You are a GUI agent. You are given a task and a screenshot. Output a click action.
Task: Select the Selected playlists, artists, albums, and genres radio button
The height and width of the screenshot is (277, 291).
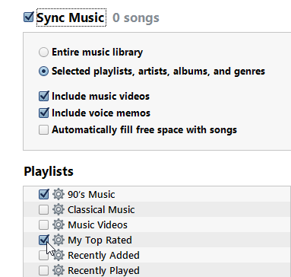pos(43,72)
